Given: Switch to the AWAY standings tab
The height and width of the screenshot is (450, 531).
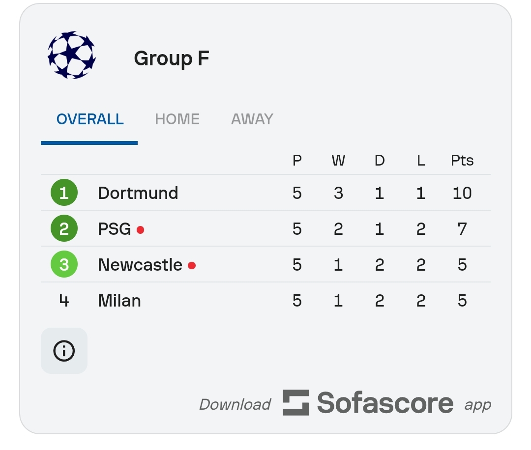Looking at the screenshot, I should (252, 119).
